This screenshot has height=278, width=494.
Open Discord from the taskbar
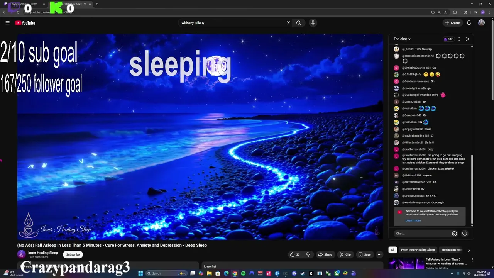tap(294, 273)
